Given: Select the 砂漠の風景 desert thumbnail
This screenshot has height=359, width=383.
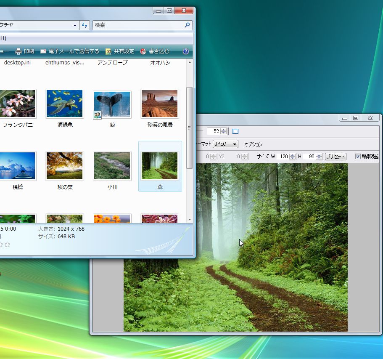Looking at the screenshot, I should [160, 104].
